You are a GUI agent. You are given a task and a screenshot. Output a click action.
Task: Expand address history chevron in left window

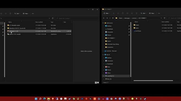49,18
